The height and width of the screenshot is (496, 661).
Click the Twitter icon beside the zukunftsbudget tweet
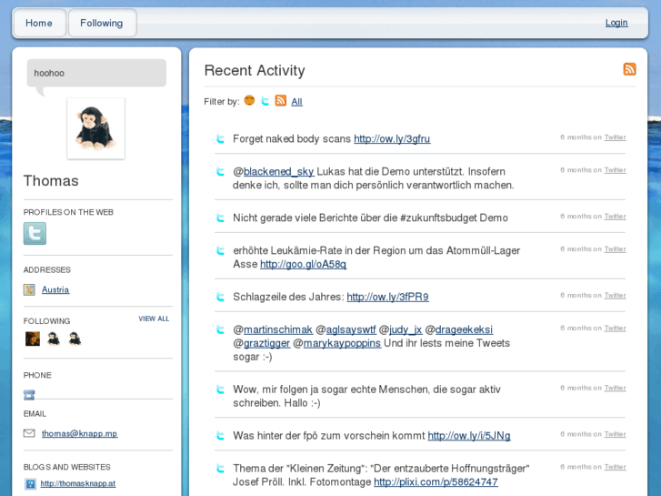tap(220, 218)
